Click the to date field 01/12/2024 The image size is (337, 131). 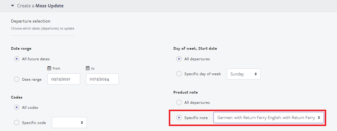pyautogui.click(x=102, y=79)
